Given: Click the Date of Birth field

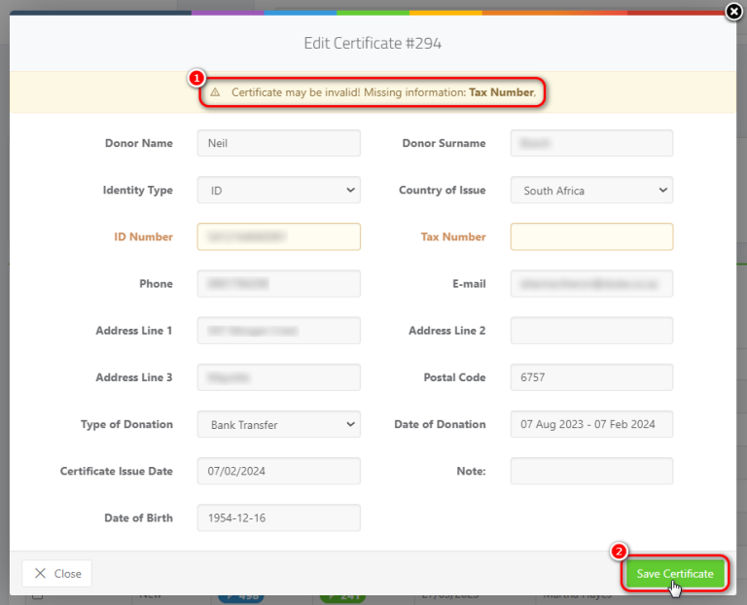Looking at the screenshot, I should 278,517.
